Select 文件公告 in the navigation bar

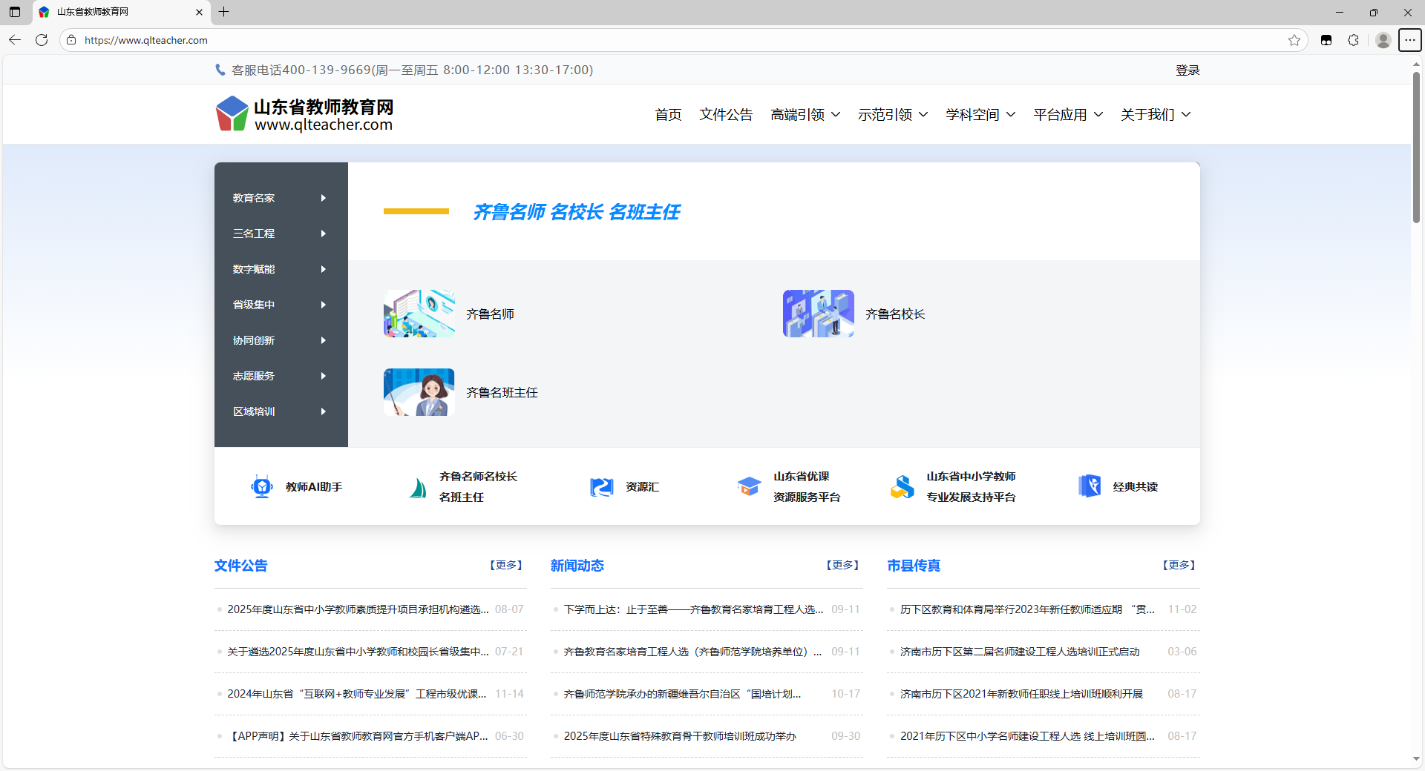725,115
